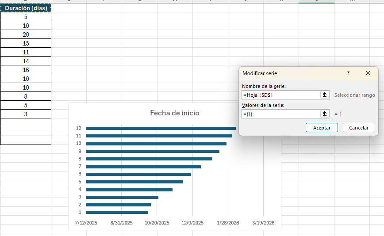This screenshot has height=236, width=384.
Task: Open help with the question mark button
Action: [x=348, y=73]
